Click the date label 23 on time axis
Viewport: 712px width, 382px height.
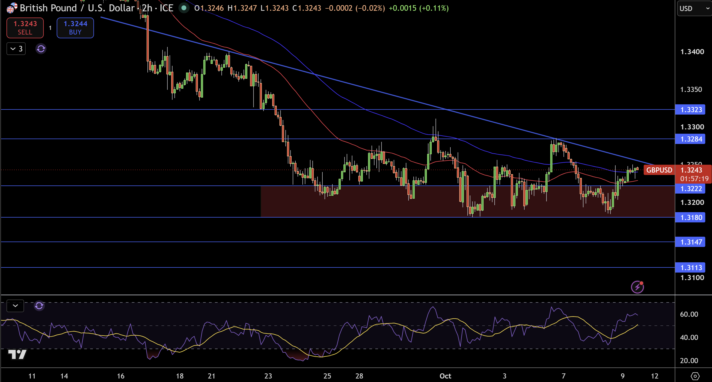point(268,376)
